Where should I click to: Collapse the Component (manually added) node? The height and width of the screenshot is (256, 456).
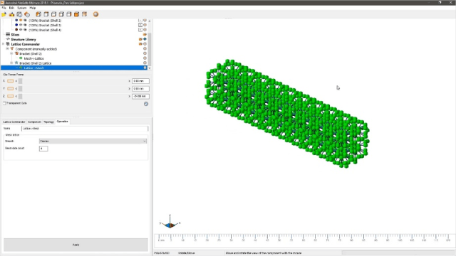(8, 49)
